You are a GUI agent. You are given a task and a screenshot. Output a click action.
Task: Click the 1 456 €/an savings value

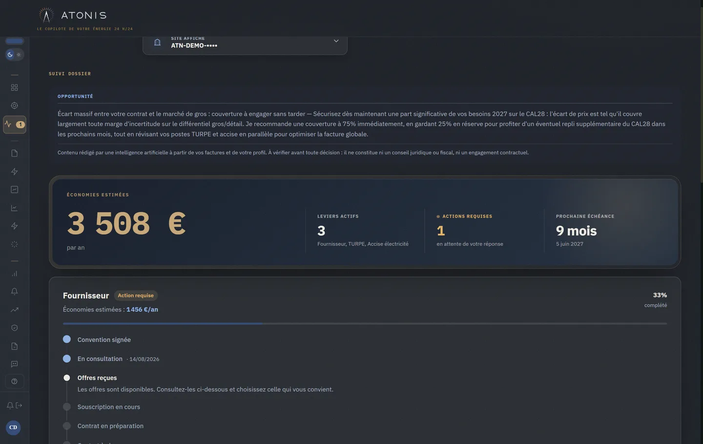coord(142,309)
